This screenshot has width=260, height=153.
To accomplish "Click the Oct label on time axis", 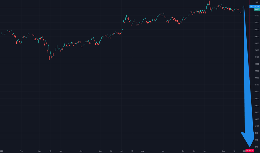I will (183, 151).
